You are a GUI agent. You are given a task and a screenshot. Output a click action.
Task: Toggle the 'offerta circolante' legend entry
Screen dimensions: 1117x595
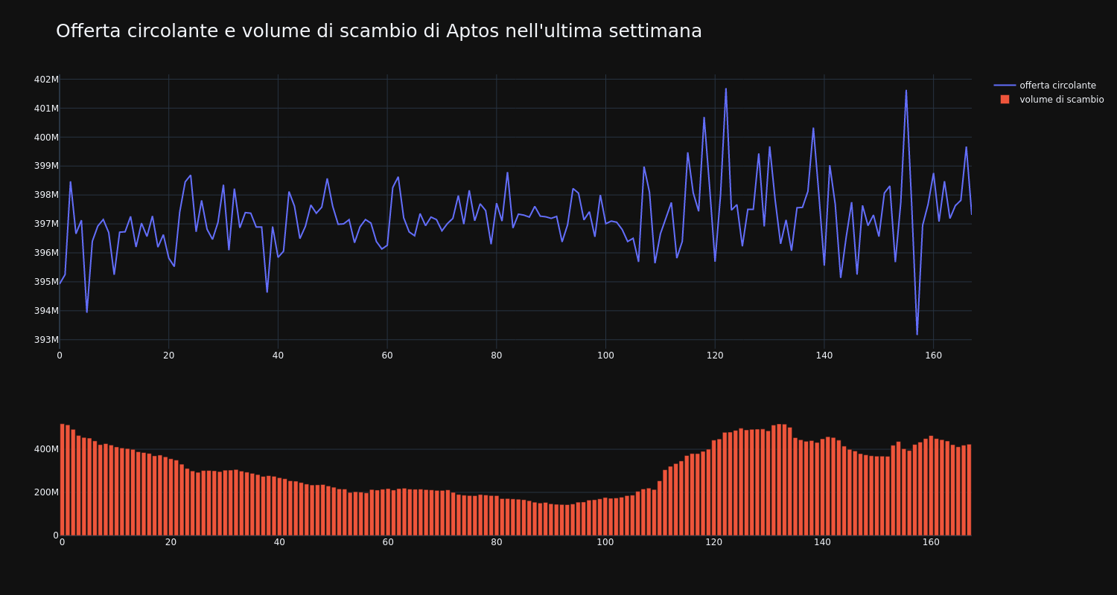click(1048, 86)
